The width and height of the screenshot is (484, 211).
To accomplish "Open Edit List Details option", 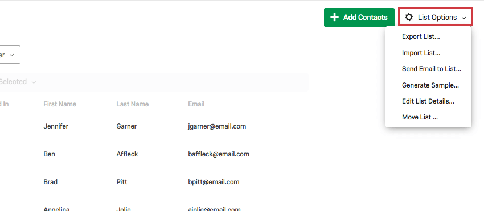I will (428, 101).
